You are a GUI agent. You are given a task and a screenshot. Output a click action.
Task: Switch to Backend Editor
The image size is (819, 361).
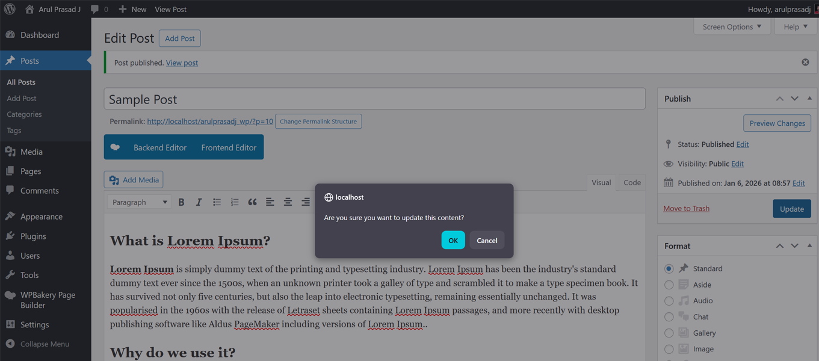160,147
